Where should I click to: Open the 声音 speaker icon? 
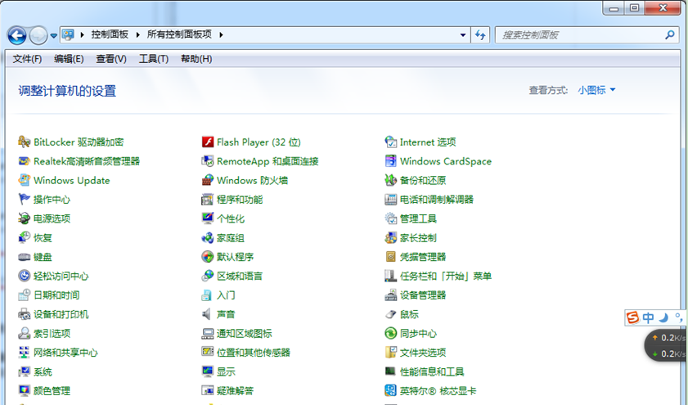pos(208,315)
